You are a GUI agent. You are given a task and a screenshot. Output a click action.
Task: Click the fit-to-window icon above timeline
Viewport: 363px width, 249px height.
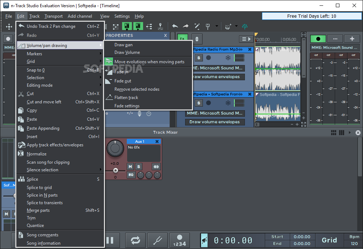[x=304, y=35]
